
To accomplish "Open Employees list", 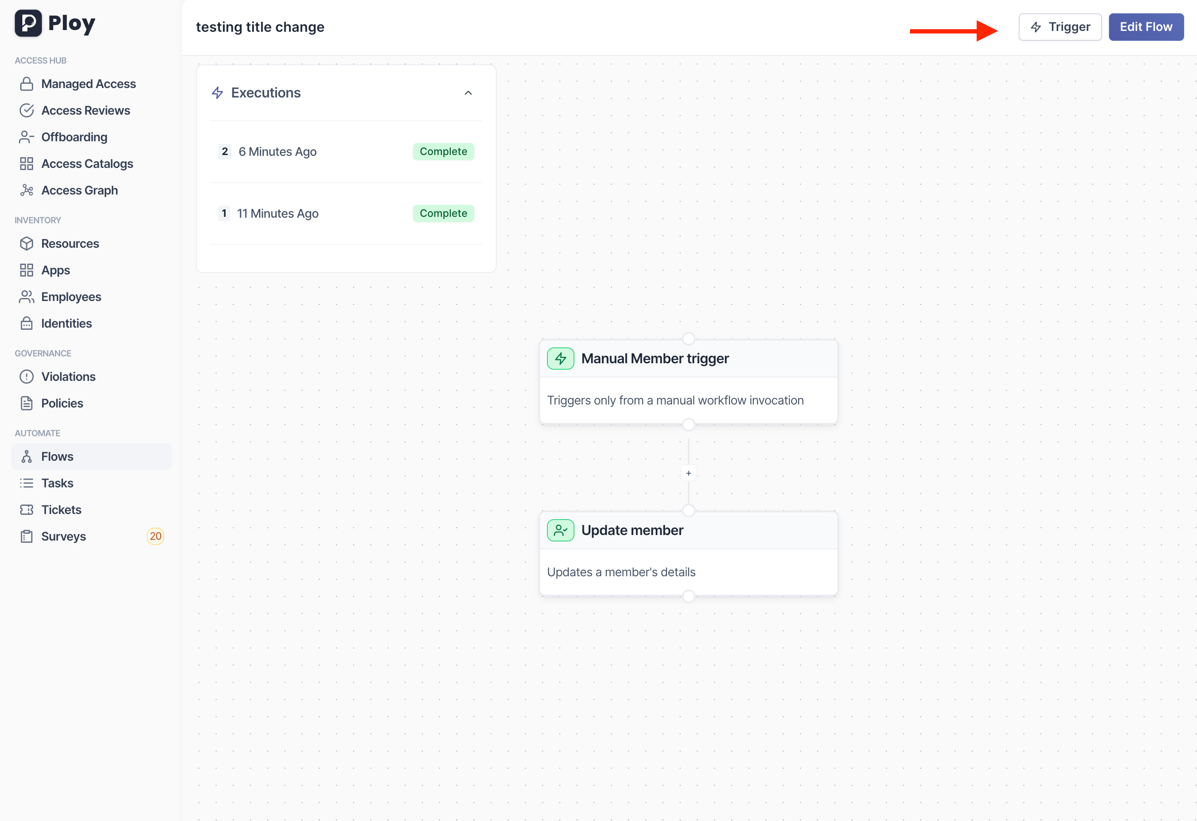I will [x=91, y=297].
